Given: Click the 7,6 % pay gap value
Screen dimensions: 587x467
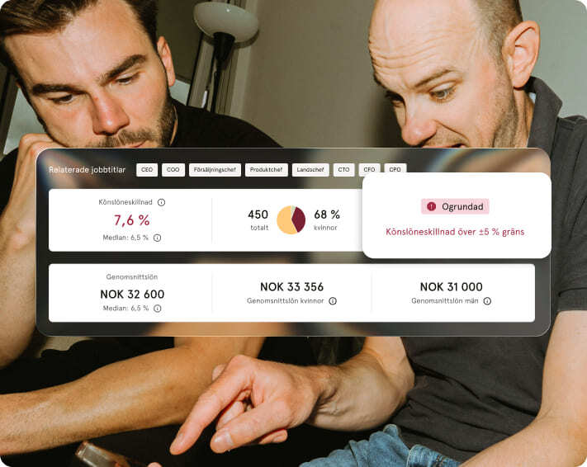Looking at the screenshot, I should point(132,220).
